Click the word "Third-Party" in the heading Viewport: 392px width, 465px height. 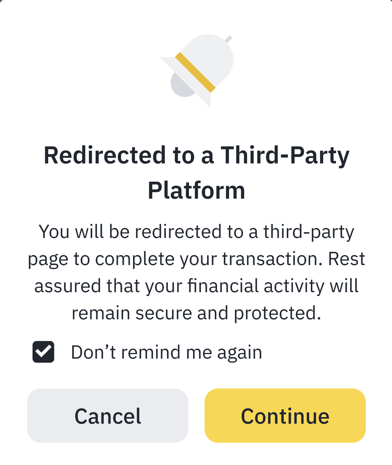(285, 155)
